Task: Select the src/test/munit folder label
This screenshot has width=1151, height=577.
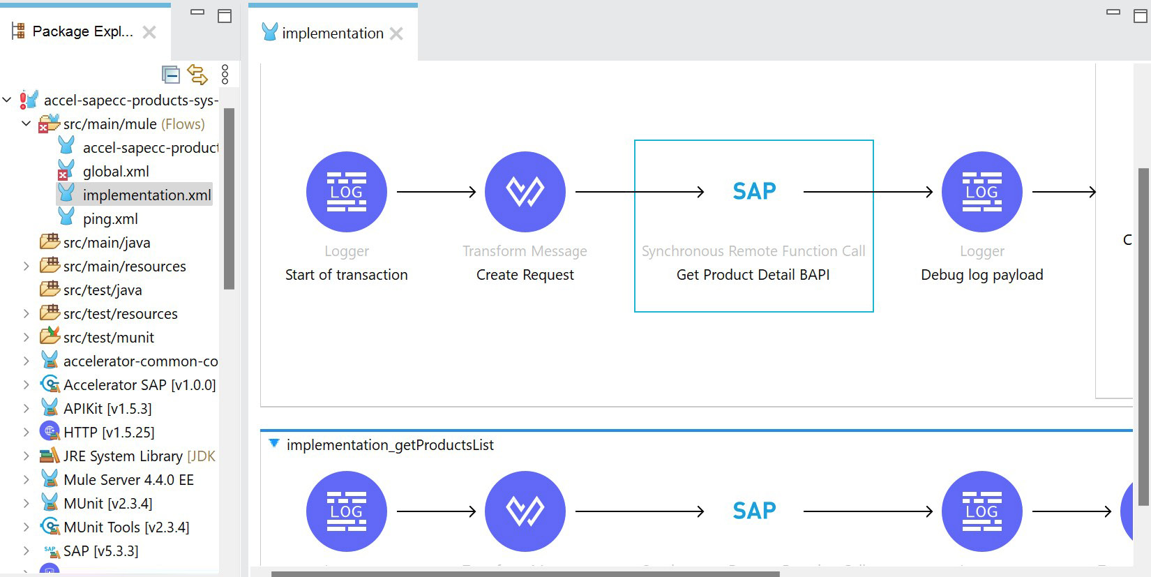Action: coord(109,338)
